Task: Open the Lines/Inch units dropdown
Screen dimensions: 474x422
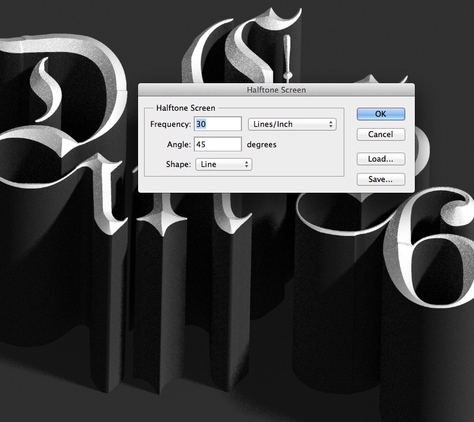Action: coord(292,125)
